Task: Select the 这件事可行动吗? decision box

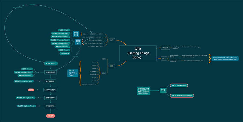Action: pyautogui.click(x=51, y=72)
